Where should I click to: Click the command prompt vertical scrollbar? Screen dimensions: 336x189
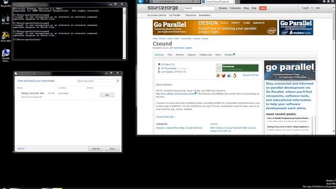click(124, 33)
